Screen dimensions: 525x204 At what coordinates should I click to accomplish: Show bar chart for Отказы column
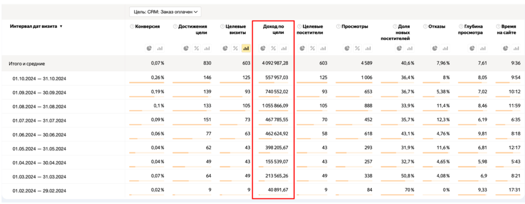point(444,48)
